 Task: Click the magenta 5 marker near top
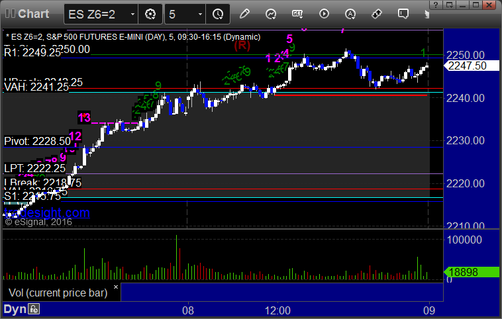pyautogui.click(x=289, y=38)
